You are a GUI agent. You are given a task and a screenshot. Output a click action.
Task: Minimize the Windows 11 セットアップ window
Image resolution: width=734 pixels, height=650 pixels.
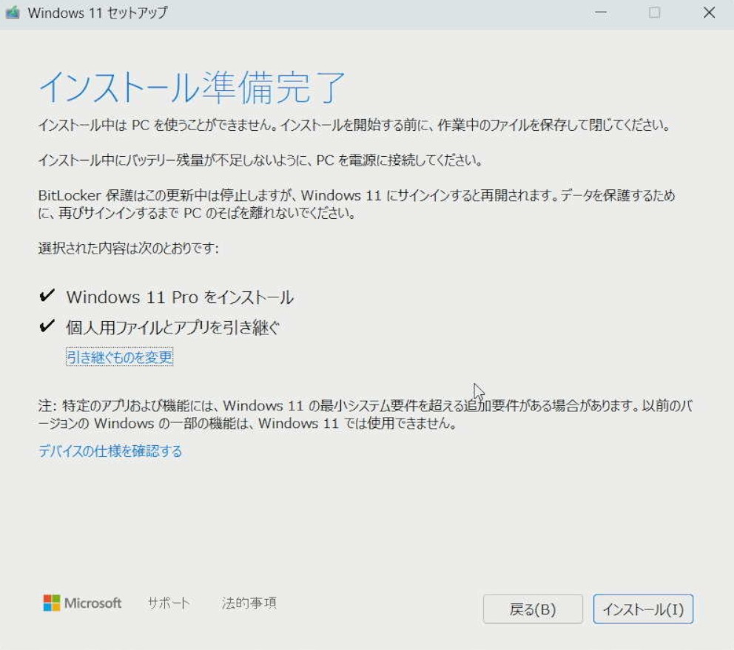[601, 13]
